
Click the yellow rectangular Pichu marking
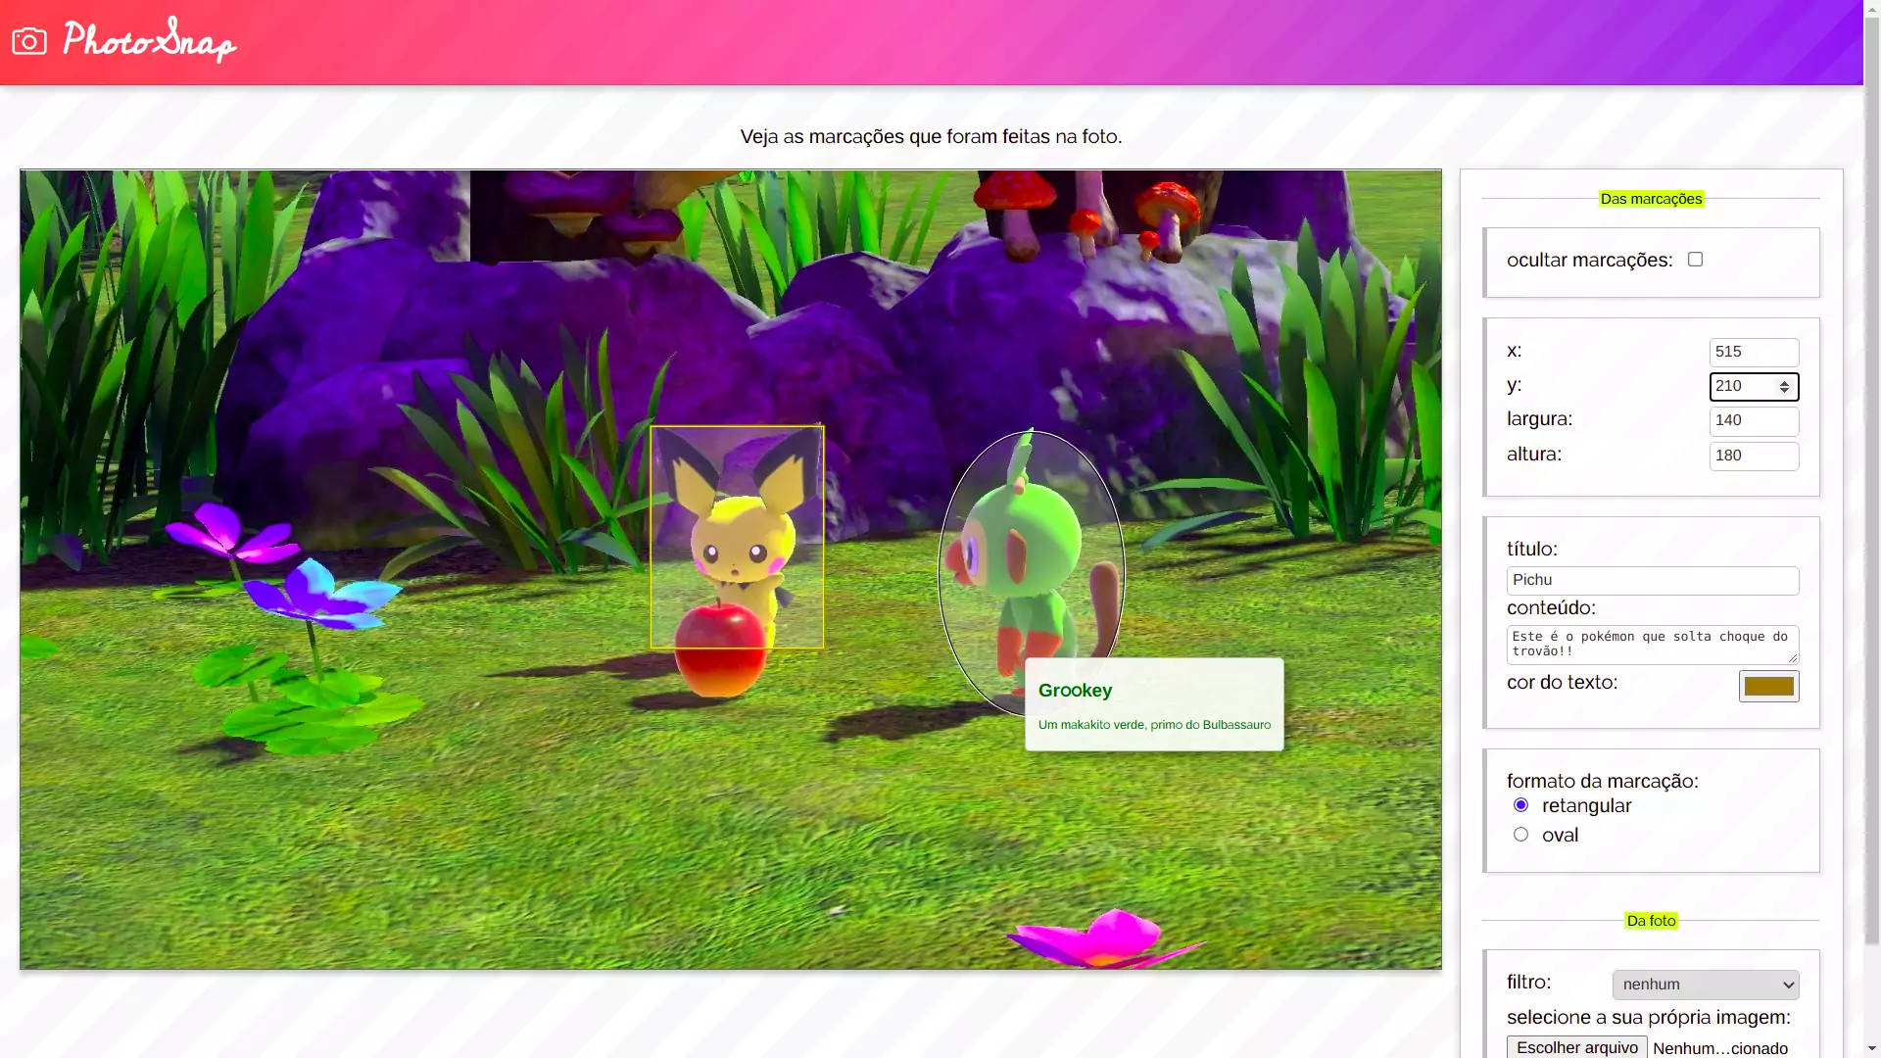click(737, 537)
